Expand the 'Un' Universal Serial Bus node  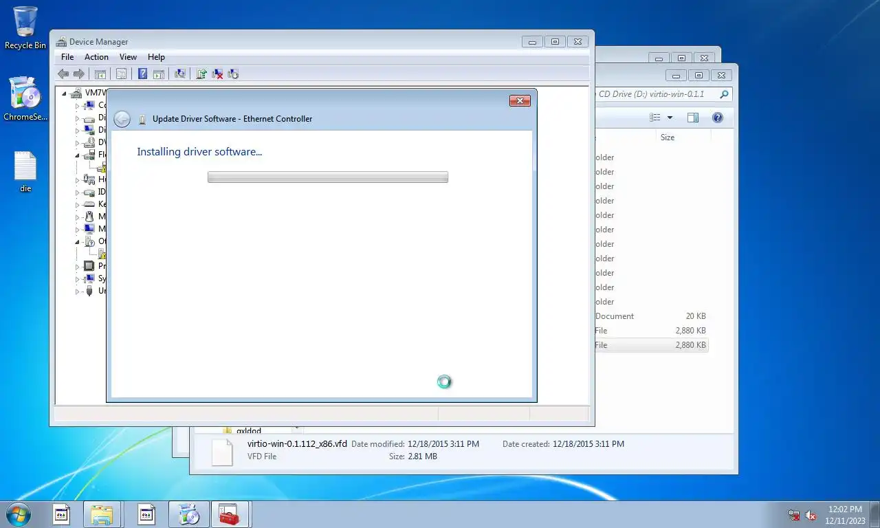pyautogui.click(x=78, y=291)
